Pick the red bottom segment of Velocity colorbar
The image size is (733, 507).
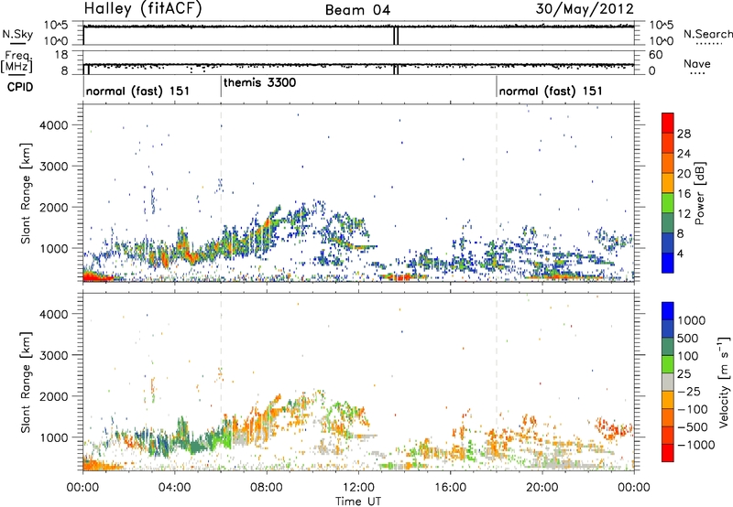point(668,453)
